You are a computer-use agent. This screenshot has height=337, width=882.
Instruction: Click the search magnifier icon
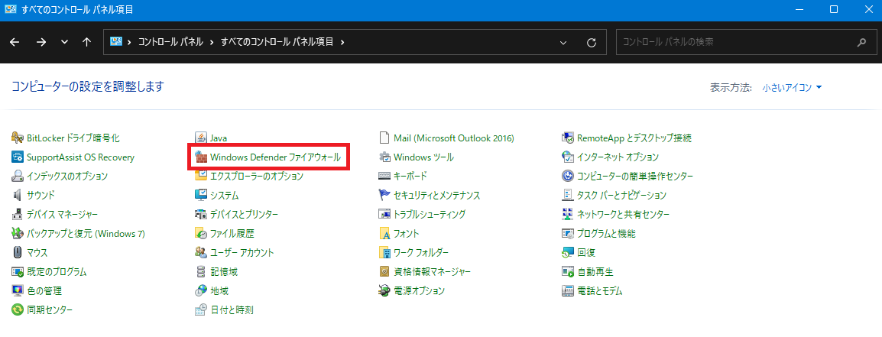pyautogui.click(x=861, y=42)
